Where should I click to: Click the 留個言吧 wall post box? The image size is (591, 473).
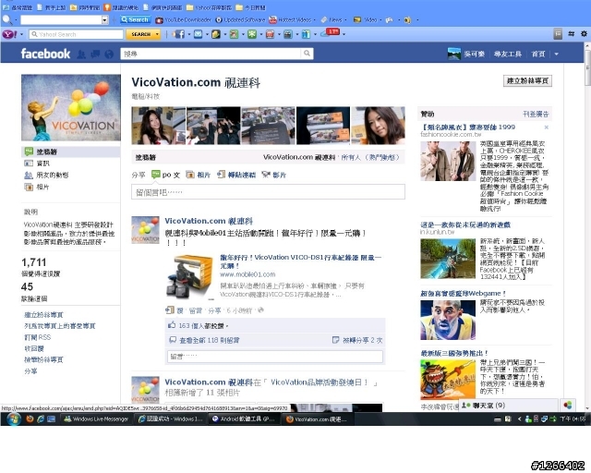click(x=269, y=191)
